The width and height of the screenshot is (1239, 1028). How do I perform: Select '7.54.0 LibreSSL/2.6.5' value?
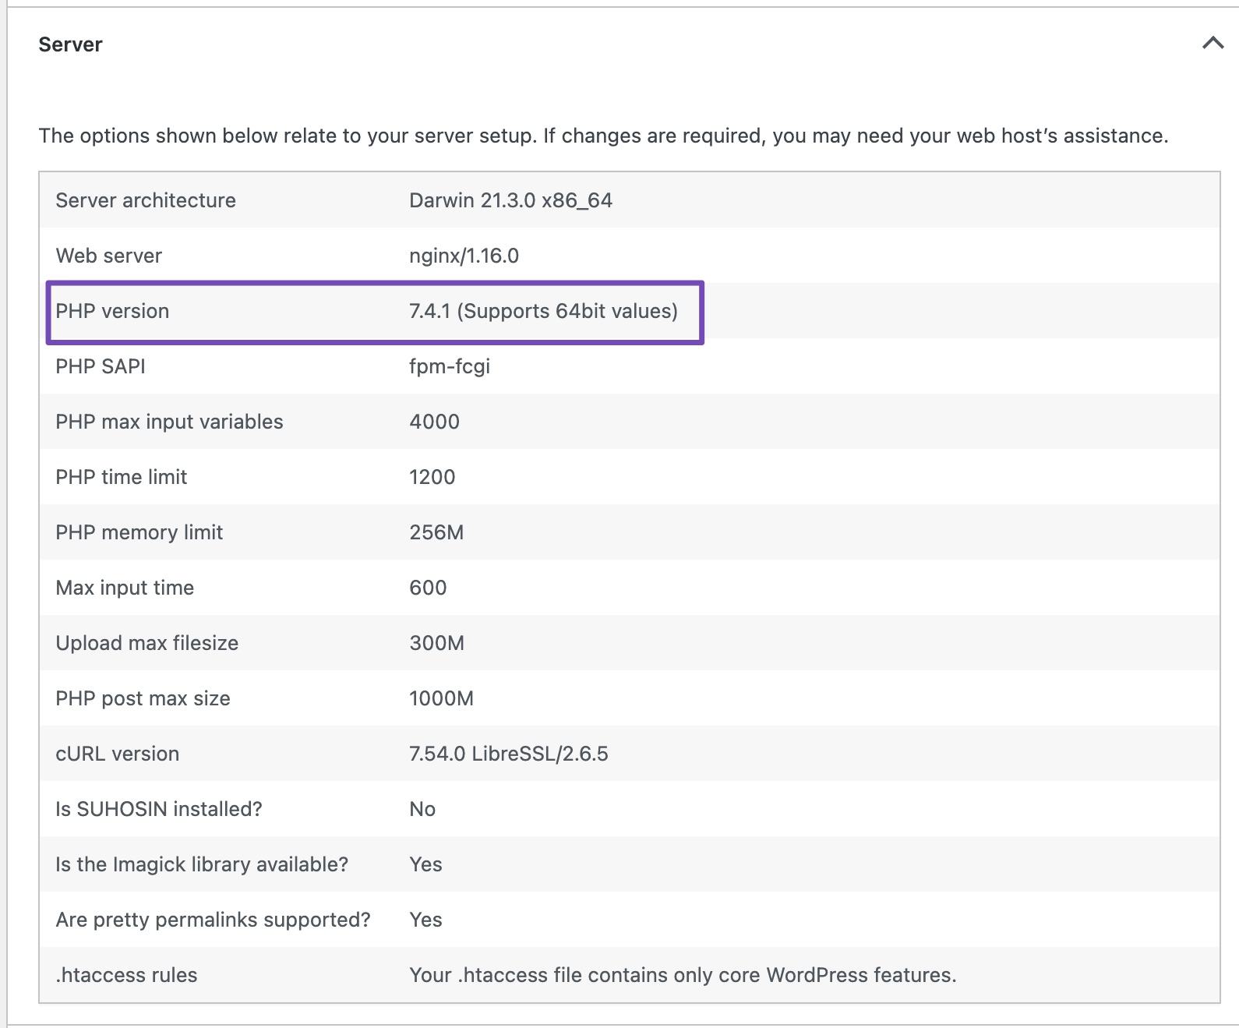pos(509,754)
